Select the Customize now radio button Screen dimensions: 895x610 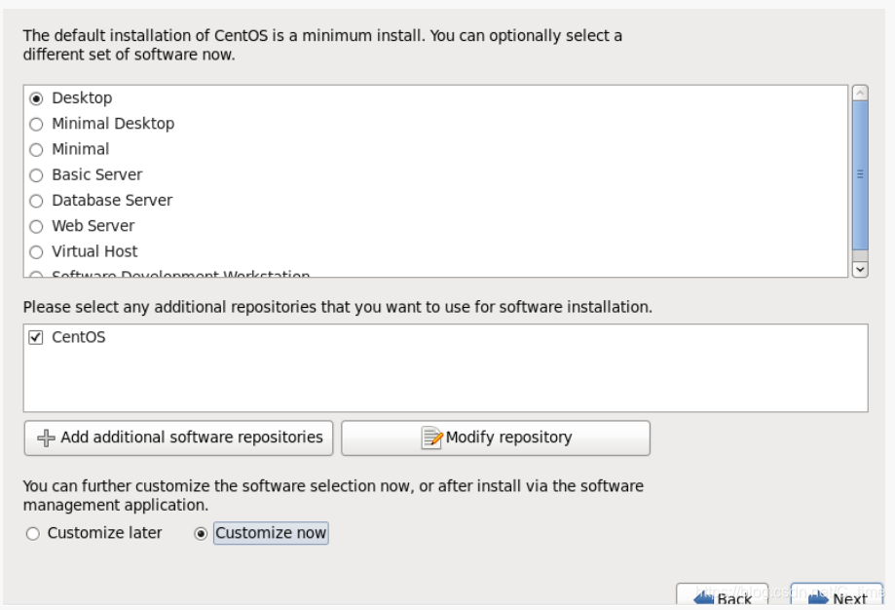click(201, 533)
